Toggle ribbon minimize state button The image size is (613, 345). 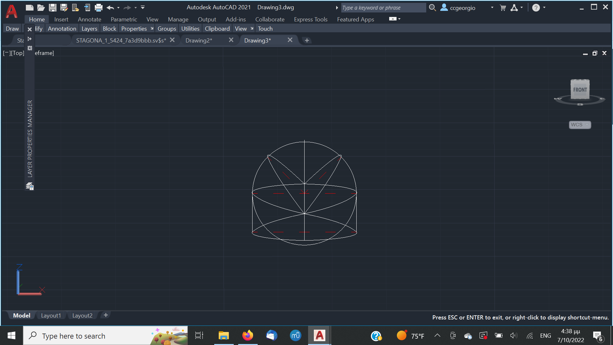[393, 19]
